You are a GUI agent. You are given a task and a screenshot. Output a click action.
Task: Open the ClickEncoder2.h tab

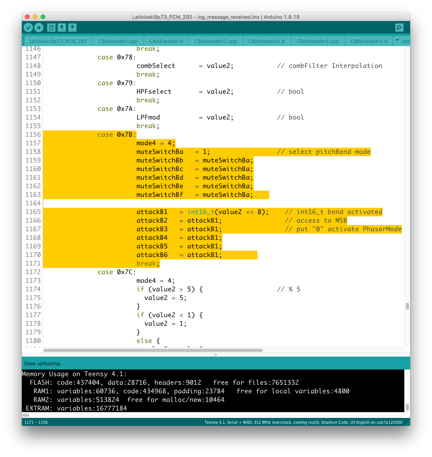(267, 41)
